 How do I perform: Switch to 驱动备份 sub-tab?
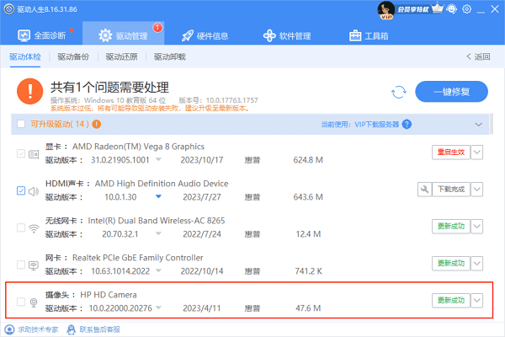pyautogui.click(x=73, y=56)
